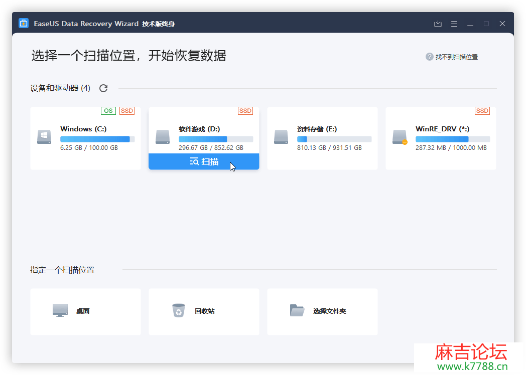The image size is (526, 375).
Task: Click the 287.32 MB / 1000.00 MB text
Action: coord(451,148)
